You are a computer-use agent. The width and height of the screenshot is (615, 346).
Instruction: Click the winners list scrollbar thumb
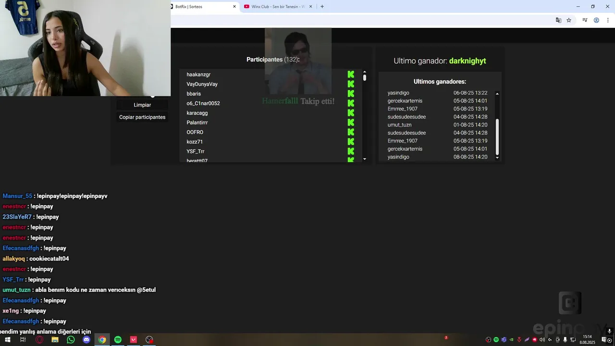497,136
